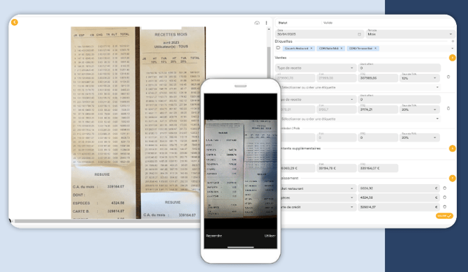468x272 pixels.
Task: Remove the second blue étiquette tag
Action: coord(342,48)
